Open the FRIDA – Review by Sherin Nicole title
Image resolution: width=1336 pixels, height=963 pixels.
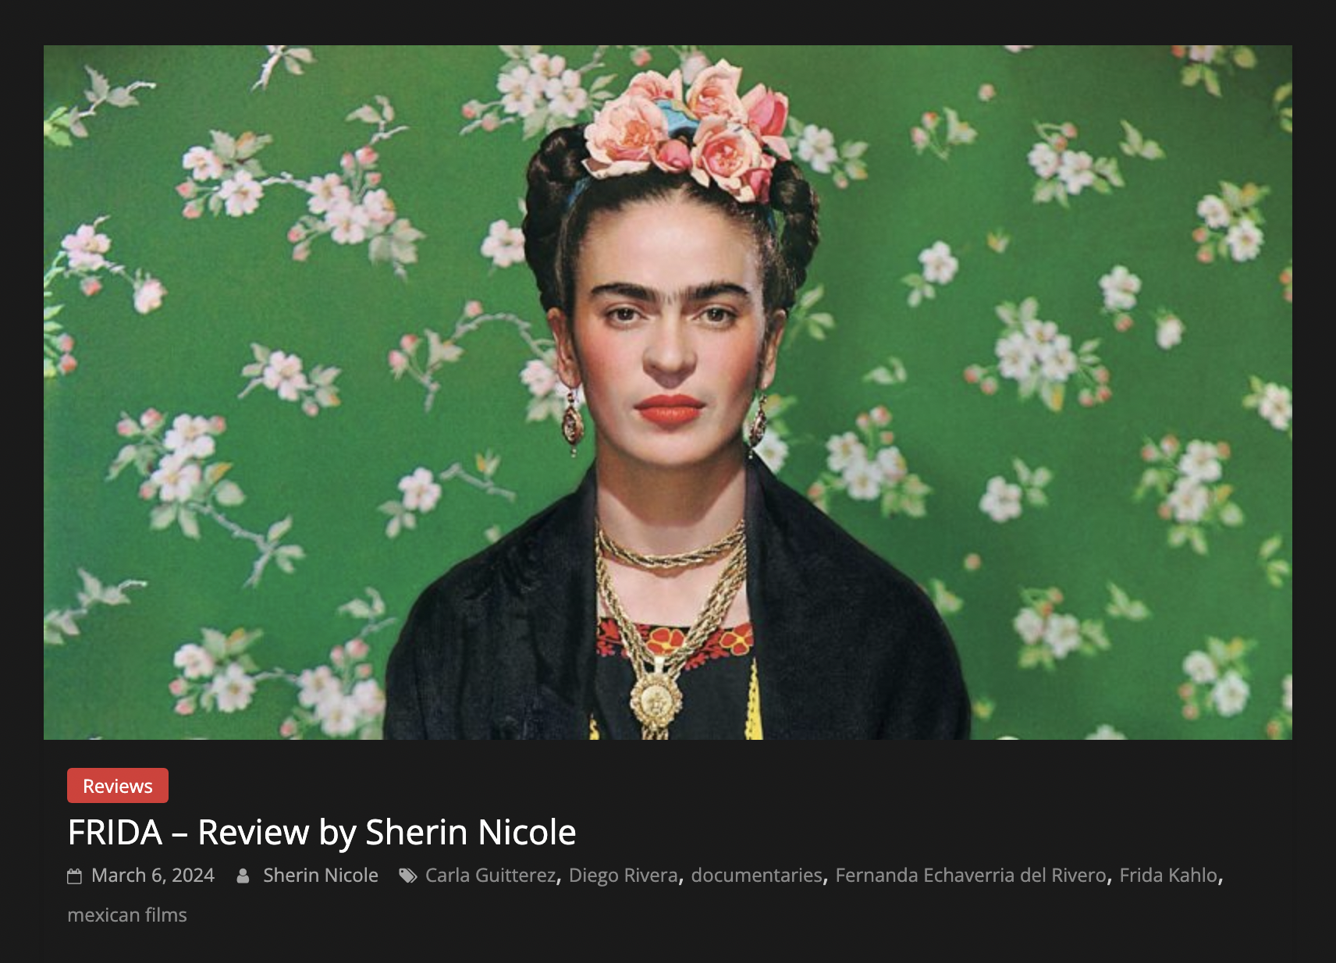[x=322, y=832]
